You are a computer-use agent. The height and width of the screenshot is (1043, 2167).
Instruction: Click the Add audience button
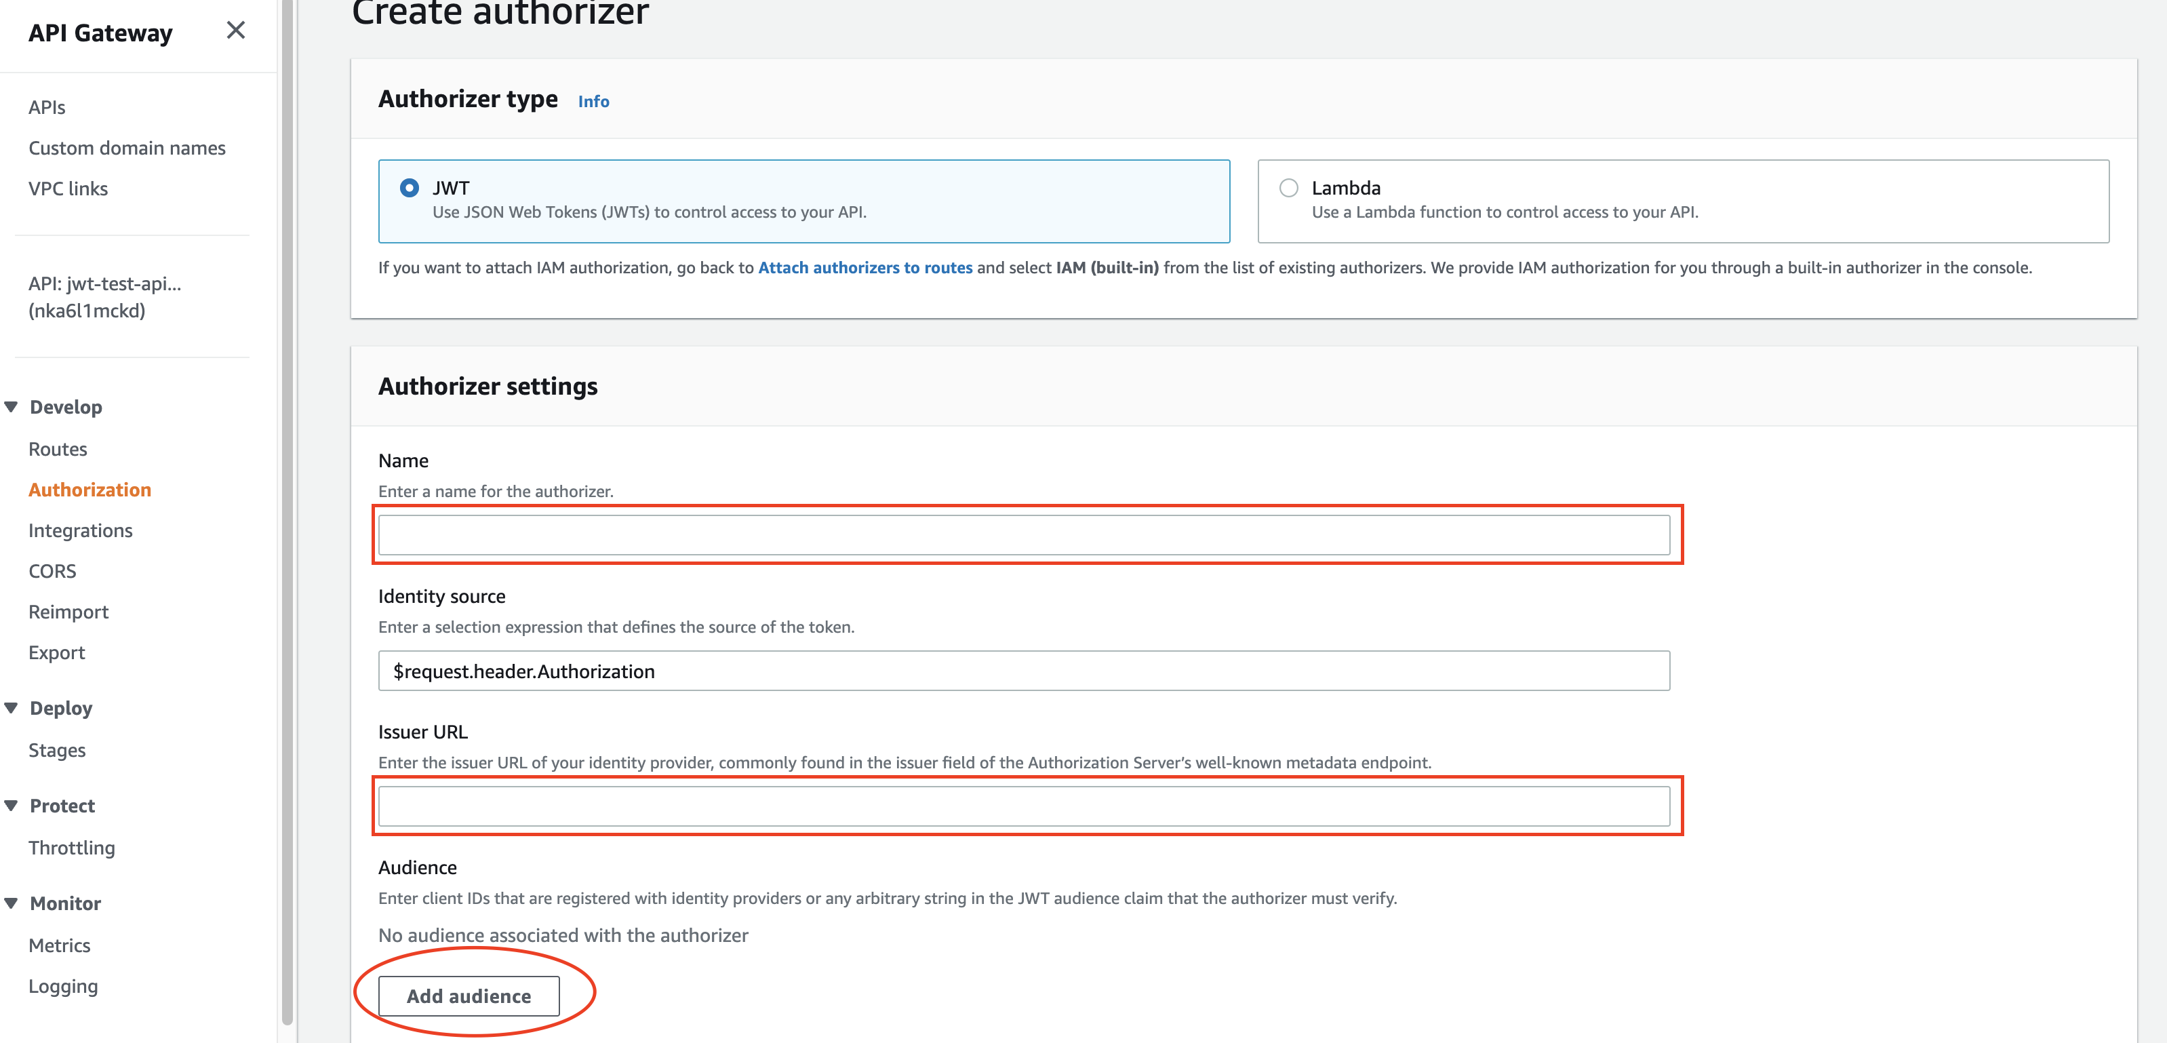[x=469, y=995]
